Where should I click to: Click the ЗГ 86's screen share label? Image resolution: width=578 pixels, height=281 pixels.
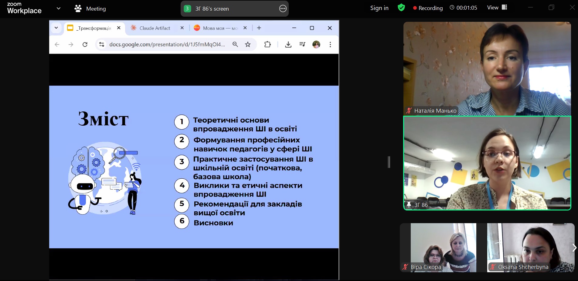pos(212,9)
